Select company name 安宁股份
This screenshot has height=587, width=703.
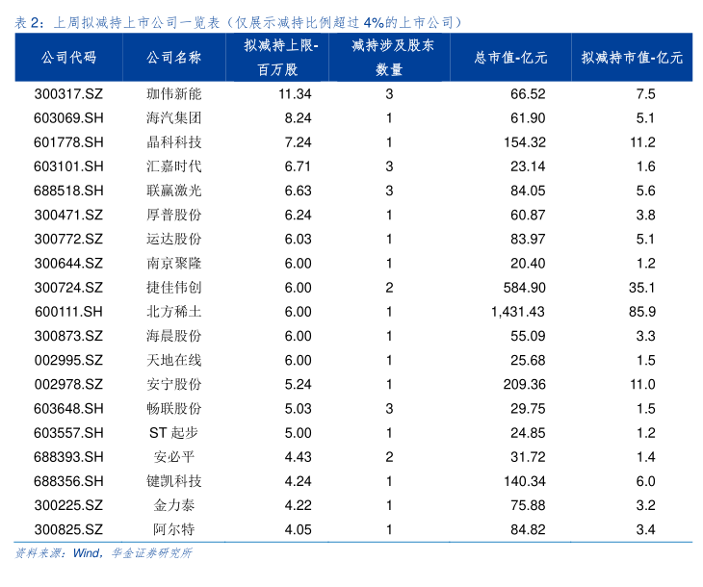coord(174,385)
